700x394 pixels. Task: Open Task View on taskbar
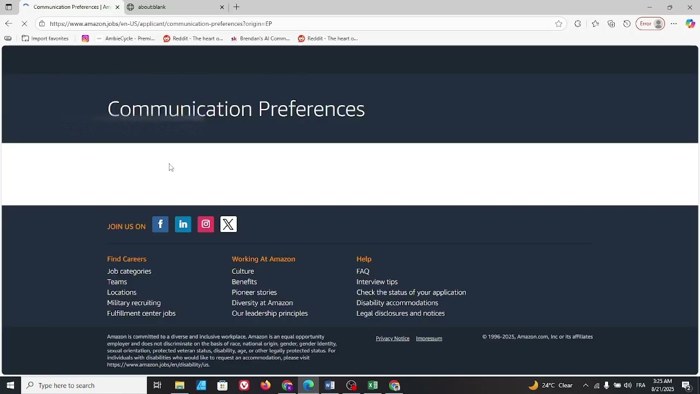pos(157,385)
